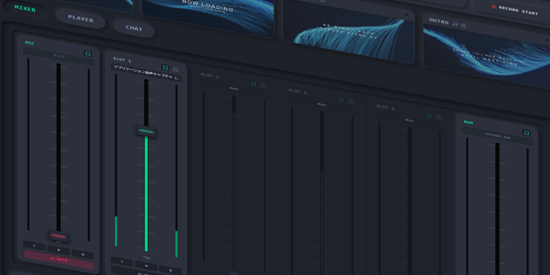Click the SLOT 2 channel label

210,76
